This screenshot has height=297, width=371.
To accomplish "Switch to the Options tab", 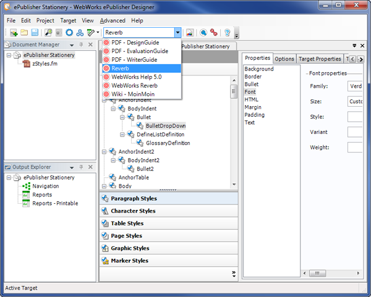I will tap(284, 59).
